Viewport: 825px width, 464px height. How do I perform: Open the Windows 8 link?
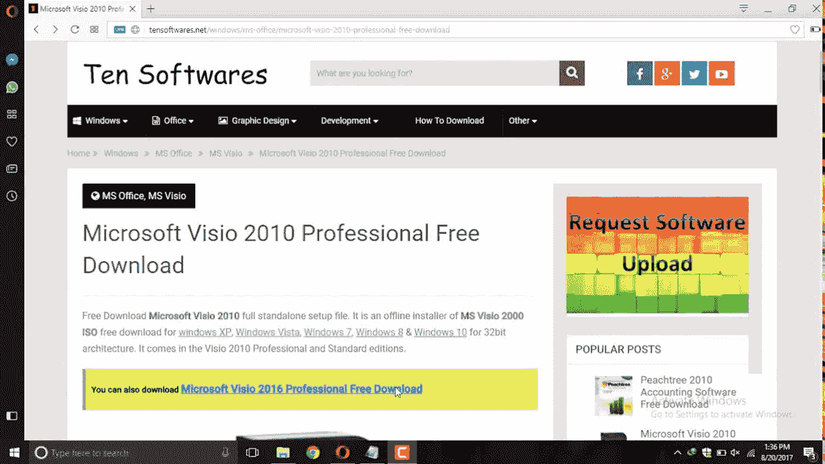[379, 333]
